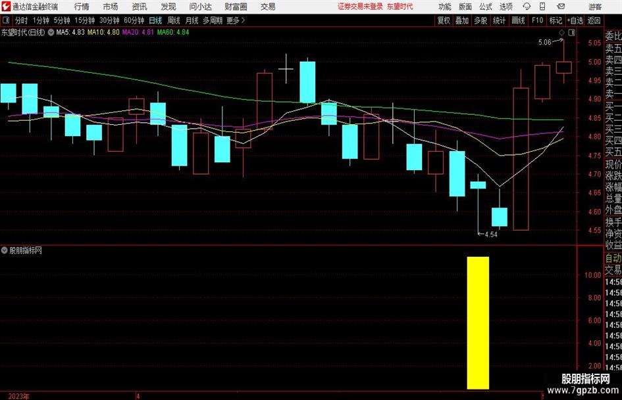The width and height of the screenshot is (622, 400).
Task: Click the 复权 toolbar button
Action: click(x=444, y=20)
